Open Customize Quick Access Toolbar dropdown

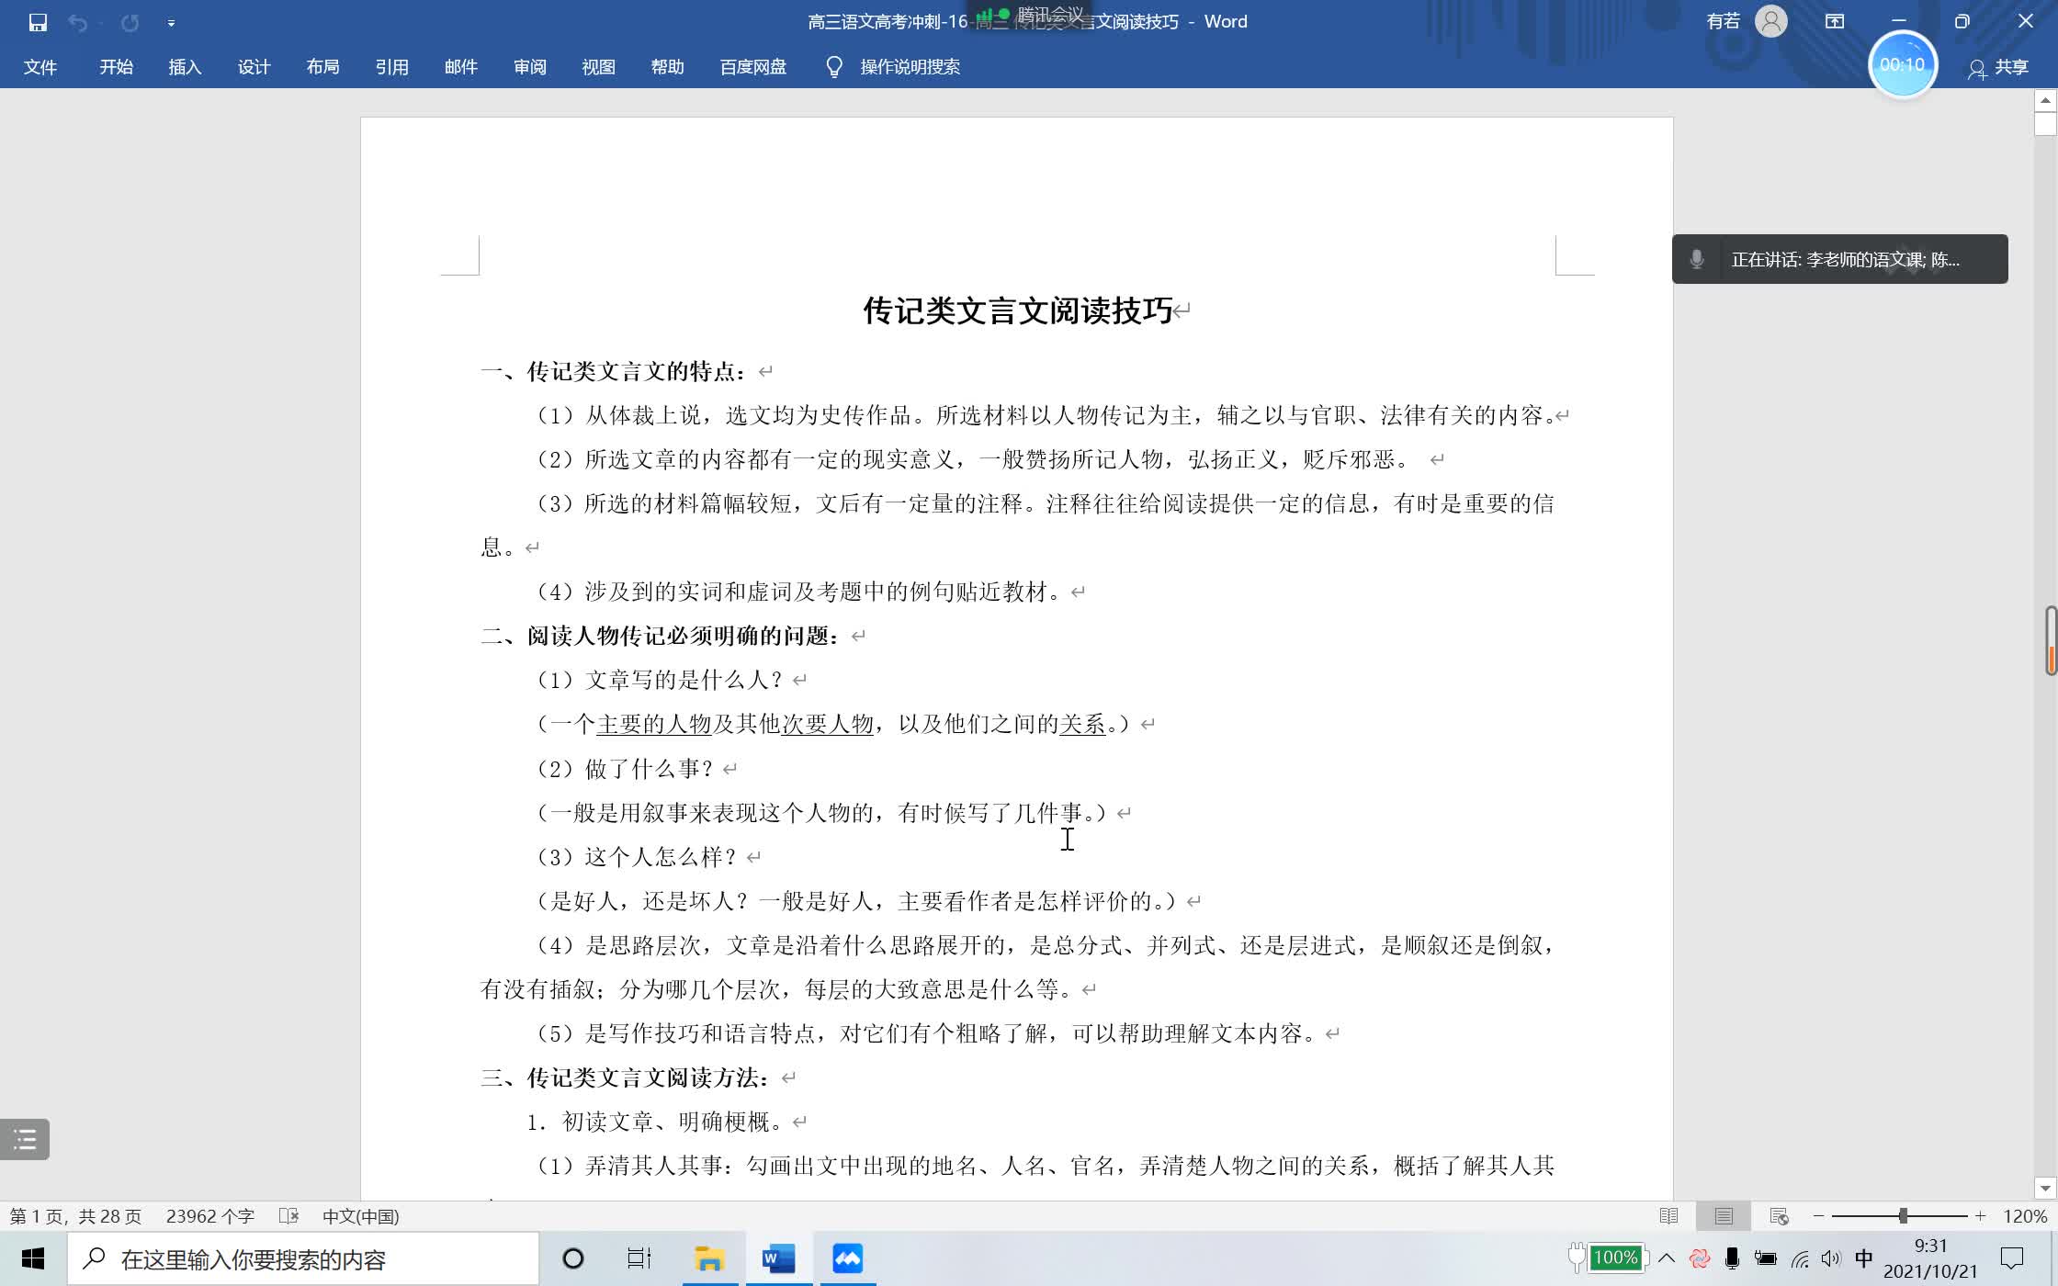click(x=171, y=23)
